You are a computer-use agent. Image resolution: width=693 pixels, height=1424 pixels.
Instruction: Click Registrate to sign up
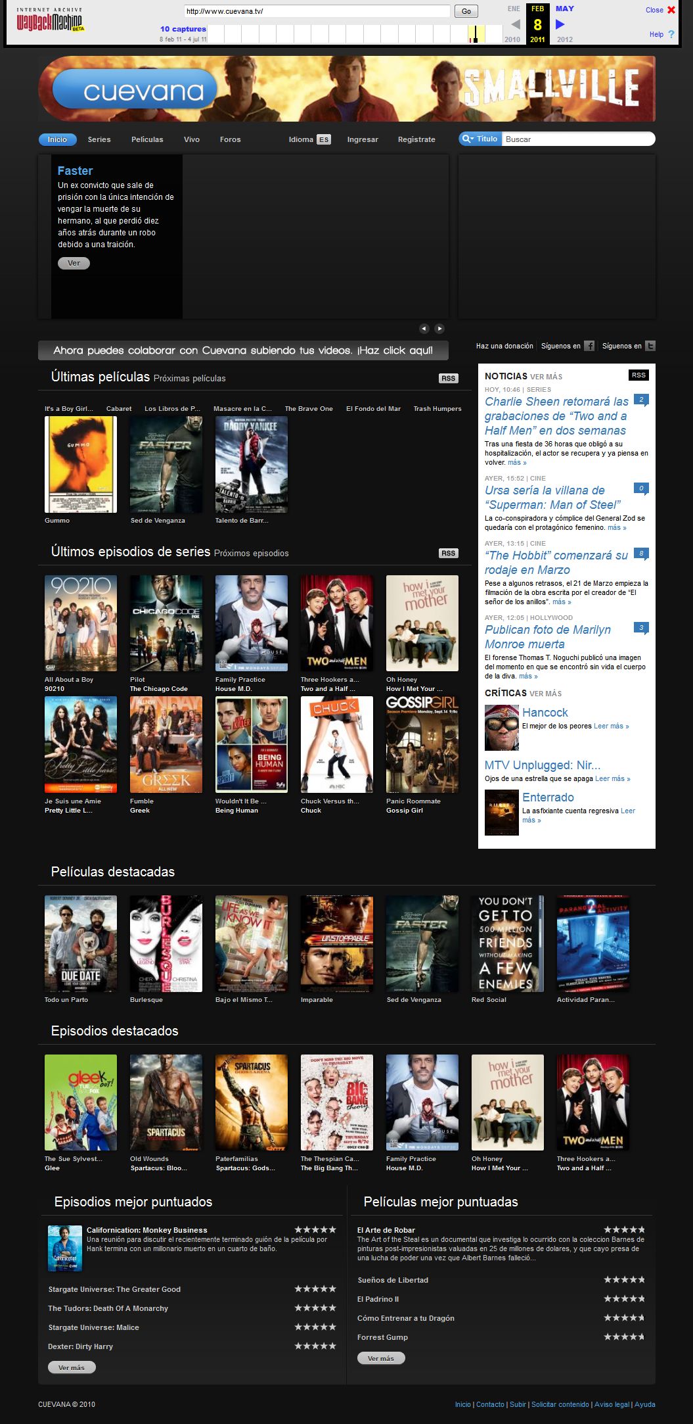[x=416, y=139]
